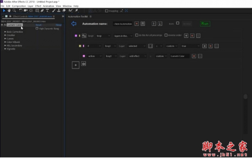252x159 pixels.
Task: Open the 'layers in the..' dropdown
Action: (x=123, y=36)
